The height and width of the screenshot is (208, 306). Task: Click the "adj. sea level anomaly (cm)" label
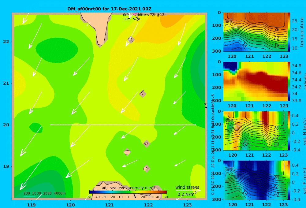pyautogui.click(x=128, y=188)
